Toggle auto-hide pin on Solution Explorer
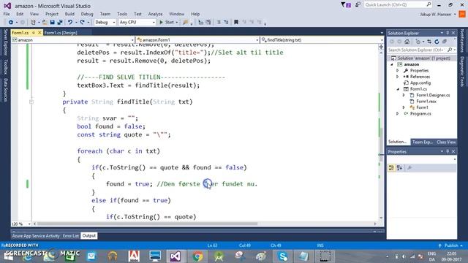 [448, 33]
